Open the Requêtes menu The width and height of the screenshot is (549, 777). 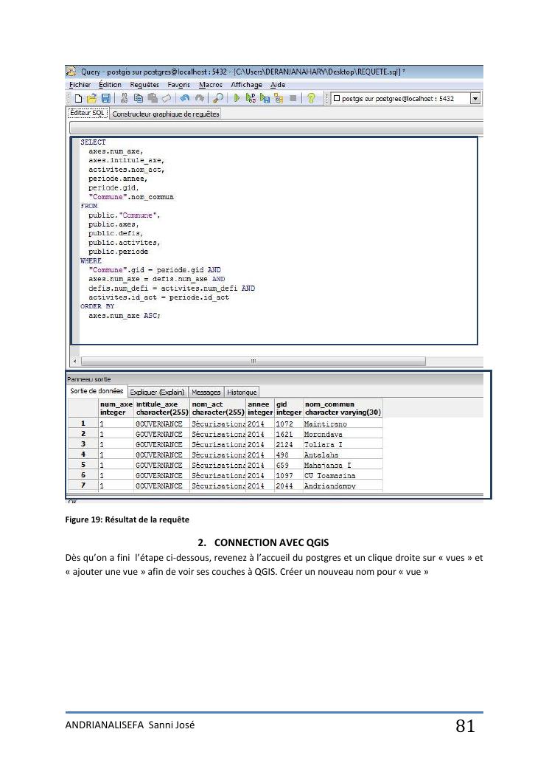(x=144, y=85)
